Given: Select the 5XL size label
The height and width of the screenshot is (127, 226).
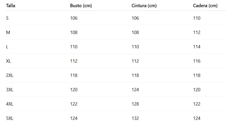Looking at the screenshot, I should 9,118.
